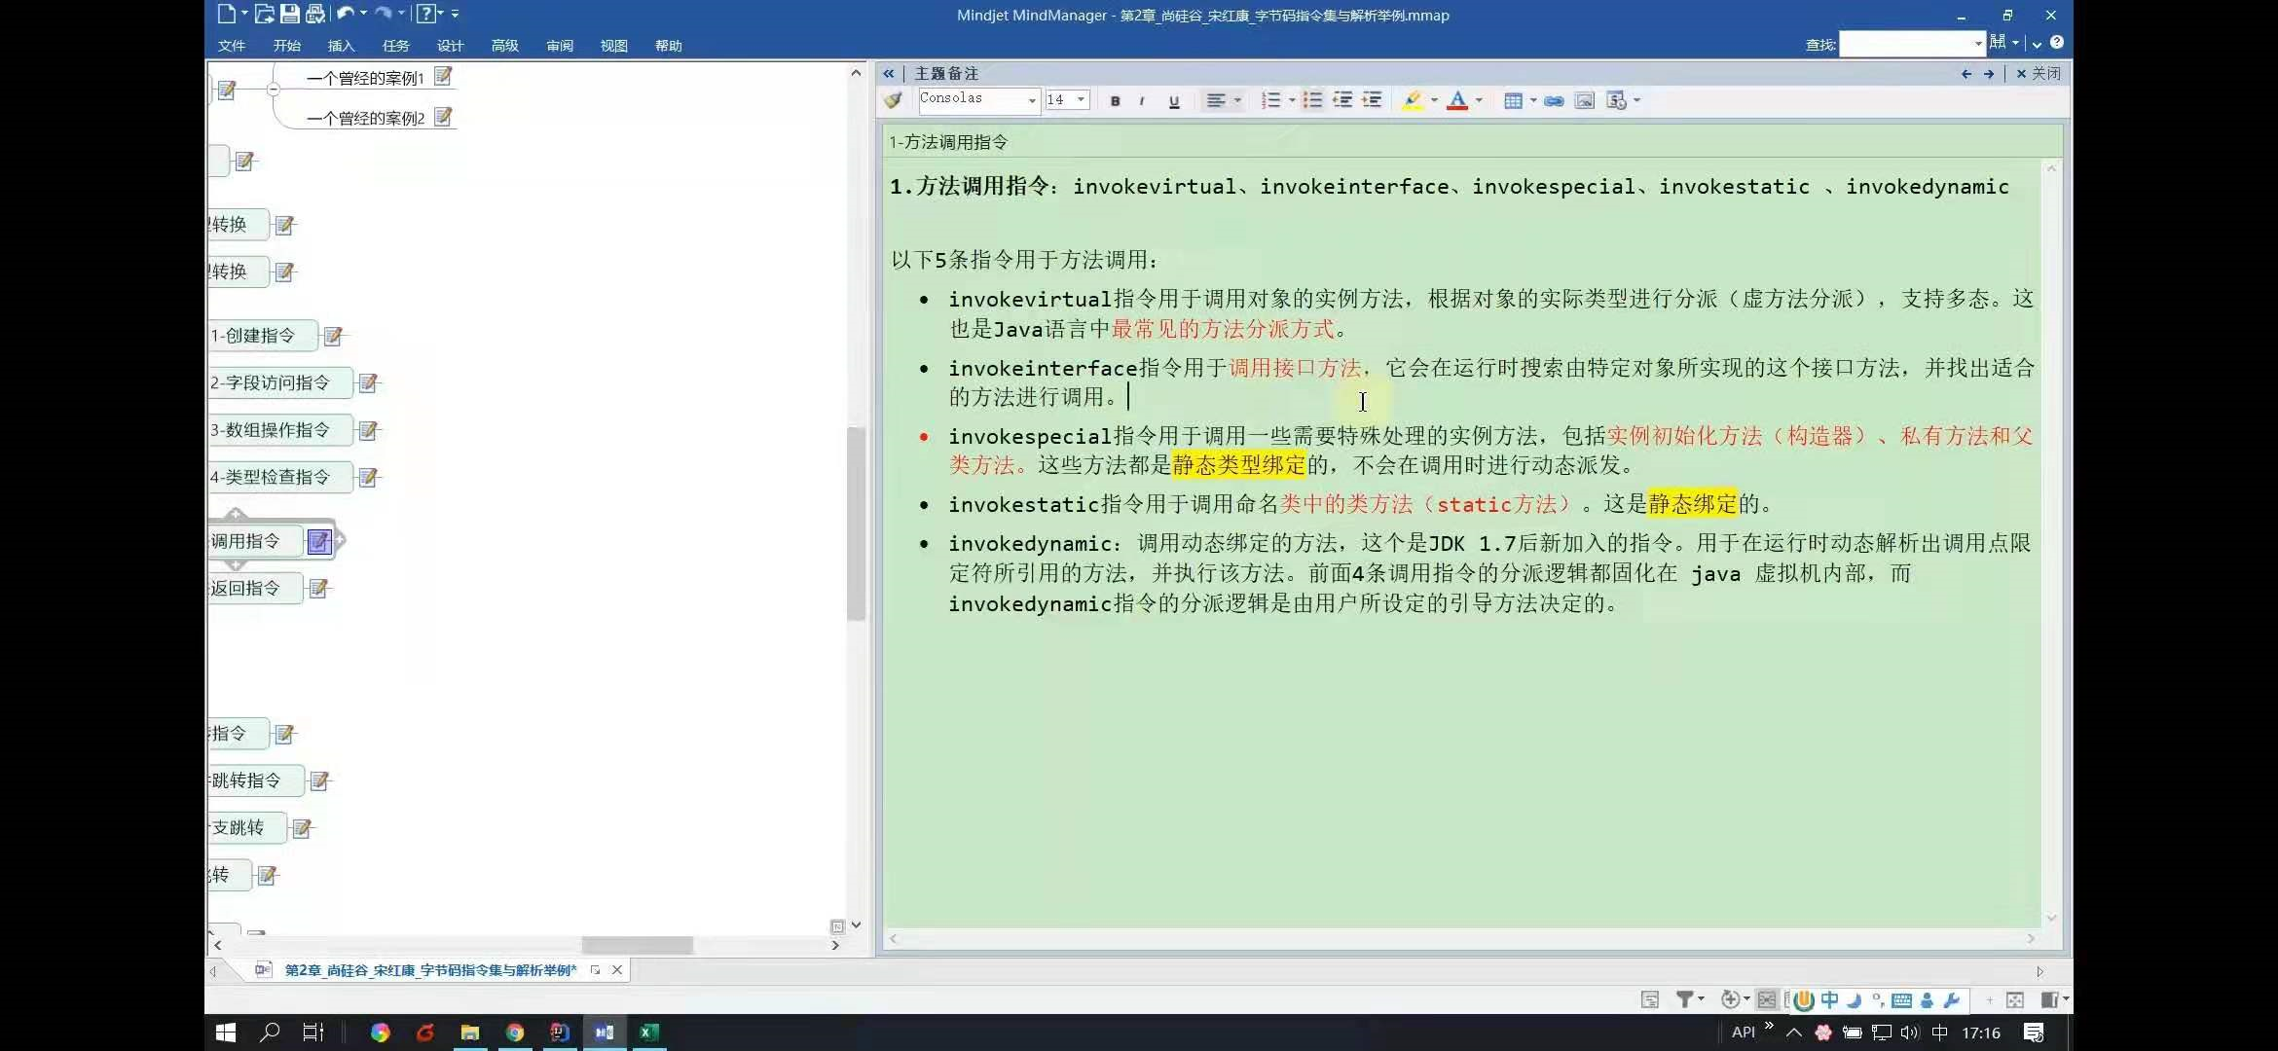Open the notification center icon
The image size is (2278, 1051).
tap(2033, 1033)
